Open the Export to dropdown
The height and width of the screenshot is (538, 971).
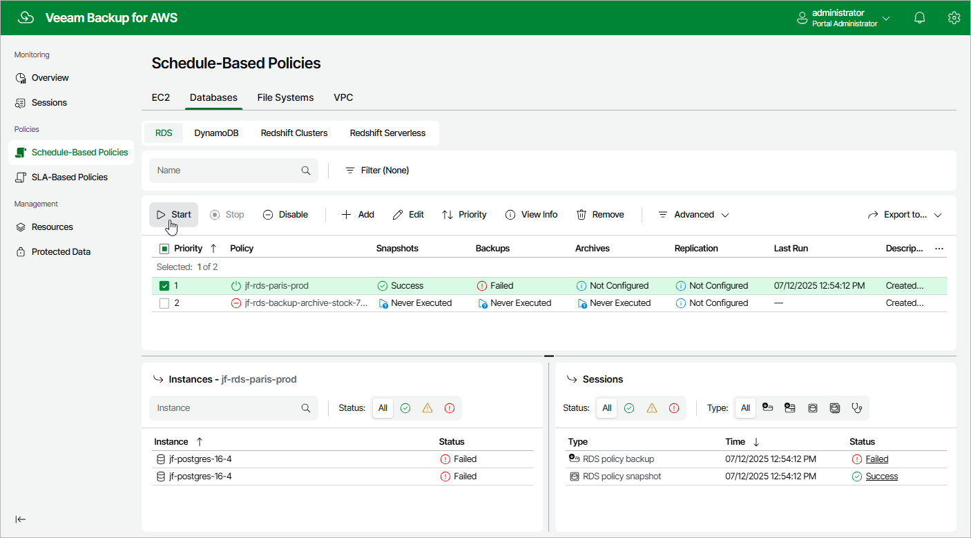[905, 215]
